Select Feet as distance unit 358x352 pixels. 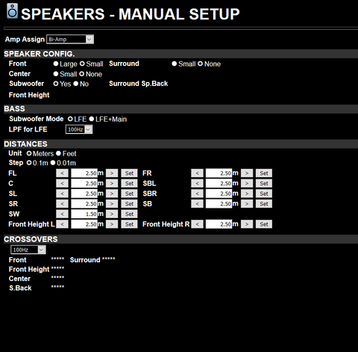tap(58, 153)
